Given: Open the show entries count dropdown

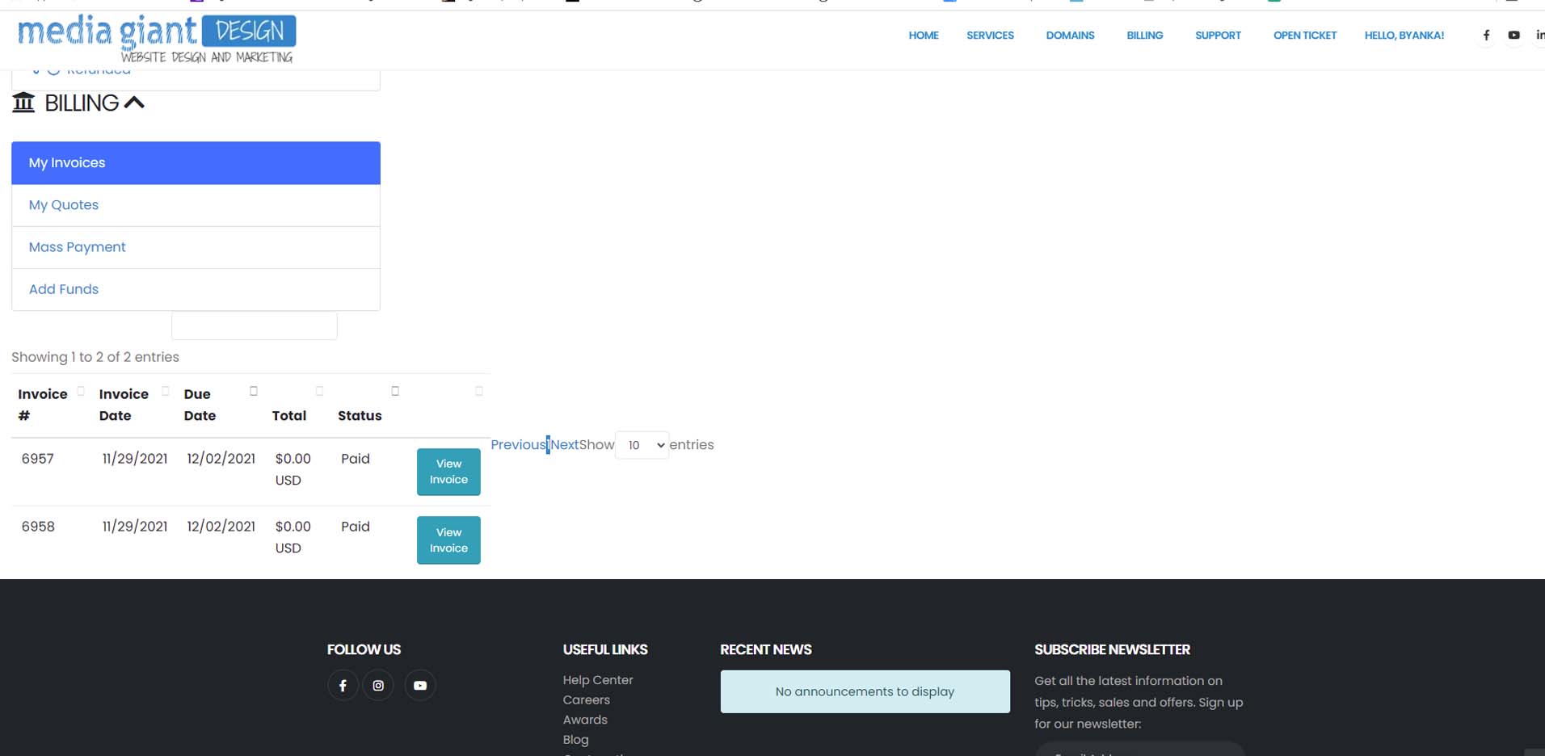Looking at the screenshot, I should (642, 445).
